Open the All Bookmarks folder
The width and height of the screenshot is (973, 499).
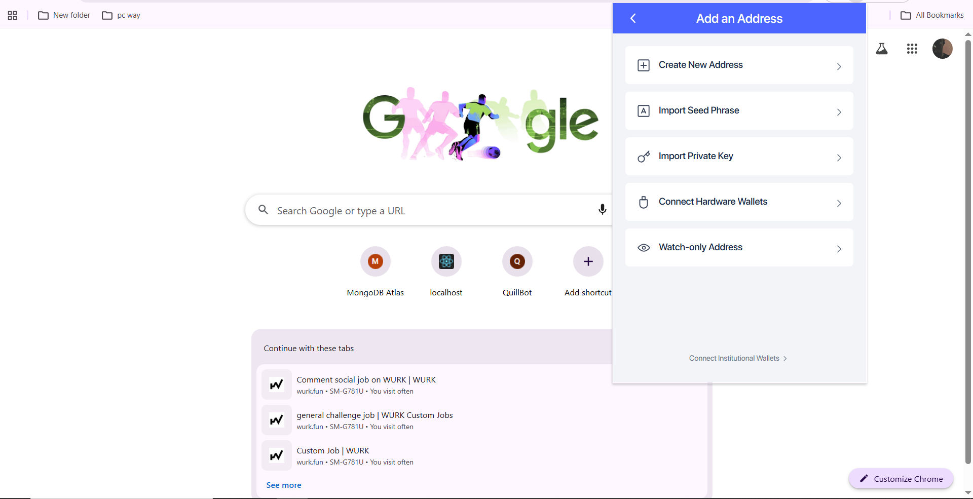click(932, 15)
